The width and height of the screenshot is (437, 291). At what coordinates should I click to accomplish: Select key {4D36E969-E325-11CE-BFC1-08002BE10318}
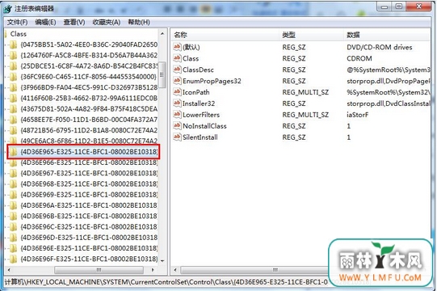(89, 195)
